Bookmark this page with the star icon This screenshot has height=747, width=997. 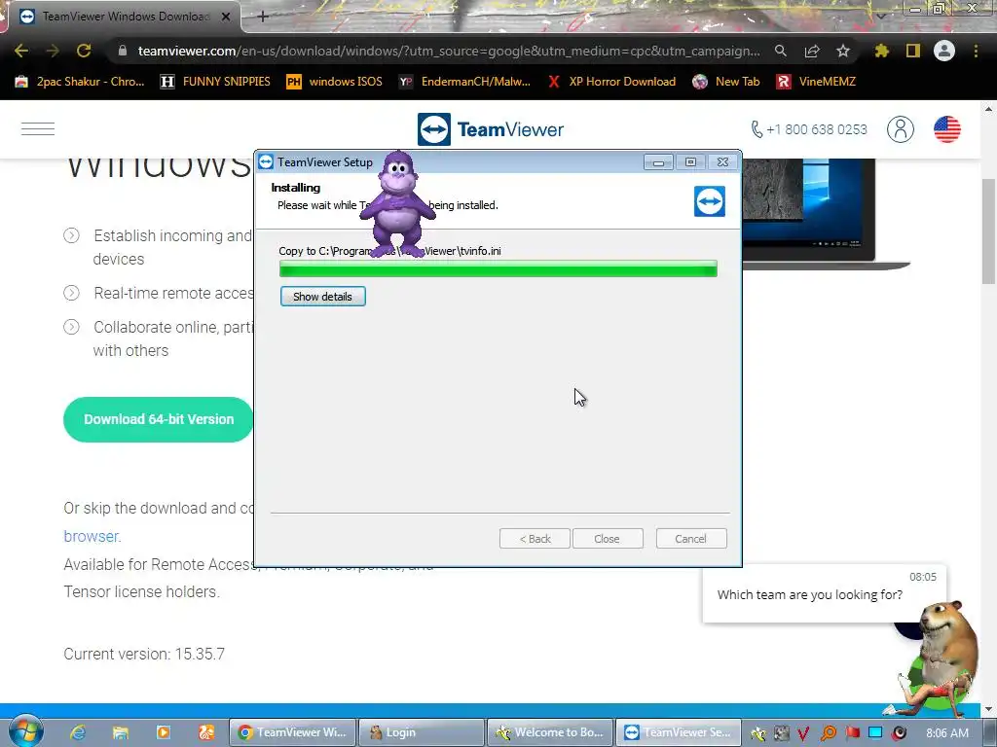tap(843, 51)
